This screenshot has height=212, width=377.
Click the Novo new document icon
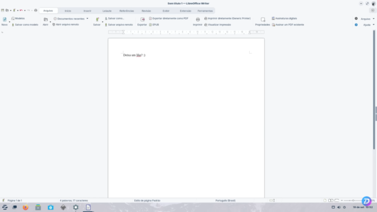point(5,20)
